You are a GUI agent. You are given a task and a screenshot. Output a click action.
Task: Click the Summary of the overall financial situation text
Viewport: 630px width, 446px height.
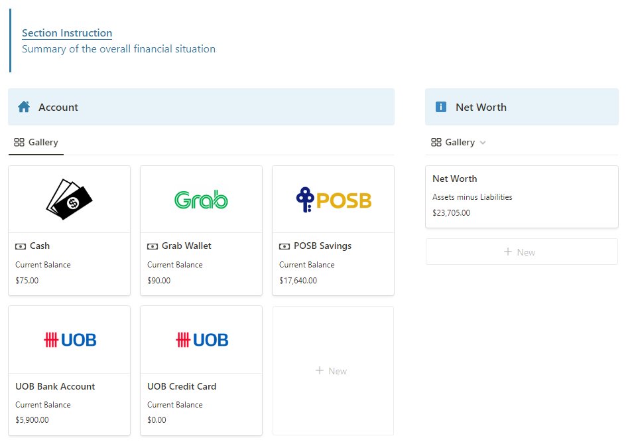(x=119, y=49)
